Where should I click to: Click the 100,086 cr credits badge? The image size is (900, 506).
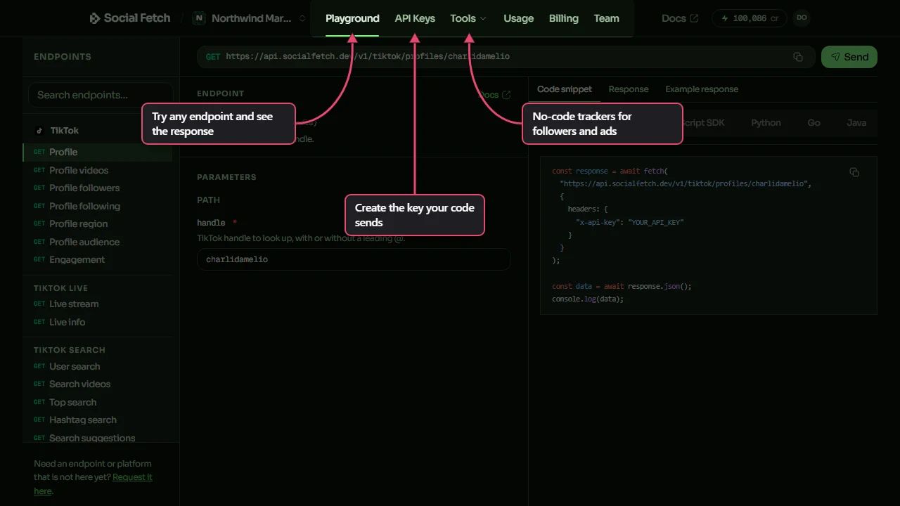coord(750,18)
